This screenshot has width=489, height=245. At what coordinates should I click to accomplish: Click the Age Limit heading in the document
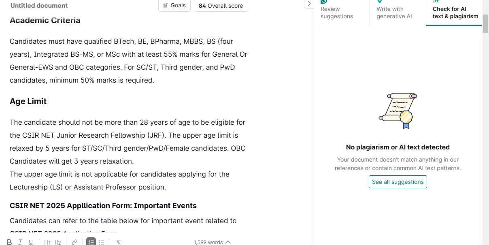[x=28, y=101]
